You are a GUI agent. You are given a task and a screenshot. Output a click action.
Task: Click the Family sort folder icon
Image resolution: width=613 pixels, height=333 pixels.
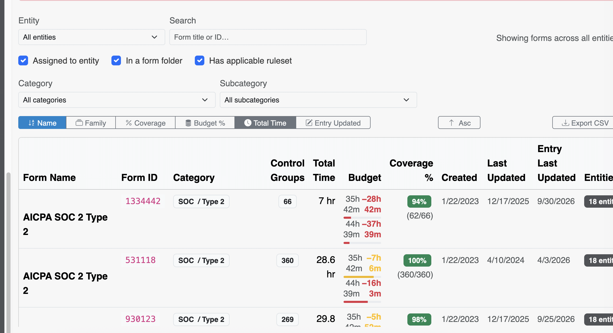pos(79,123)
